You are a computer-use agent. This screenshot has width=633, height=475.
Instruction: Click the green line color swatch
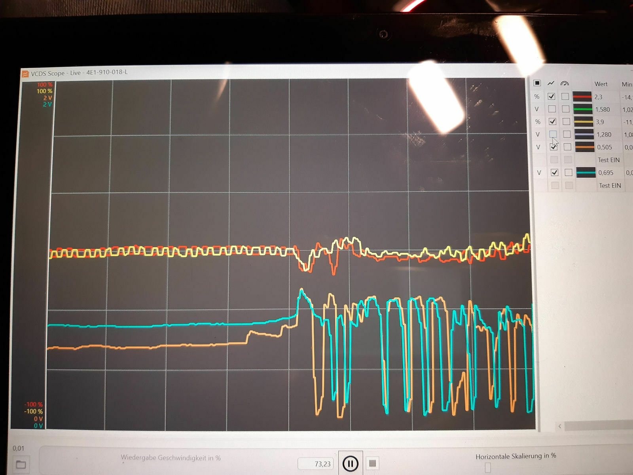582,109
